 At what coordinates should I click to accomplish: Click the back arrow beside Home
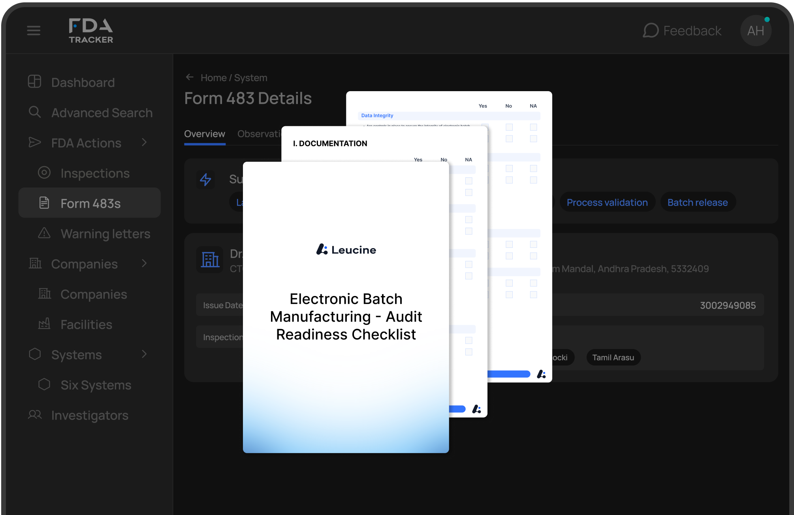coord(190,77)
